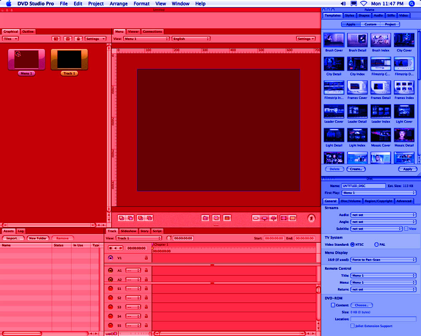Switch to the Slideshow tab
Image resolution: width=421 pixels, height=336 pixels.
[x=128, y=231]
